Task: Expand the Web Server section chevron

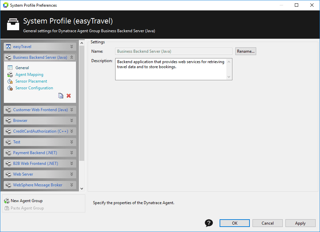Action: point(72,174)
